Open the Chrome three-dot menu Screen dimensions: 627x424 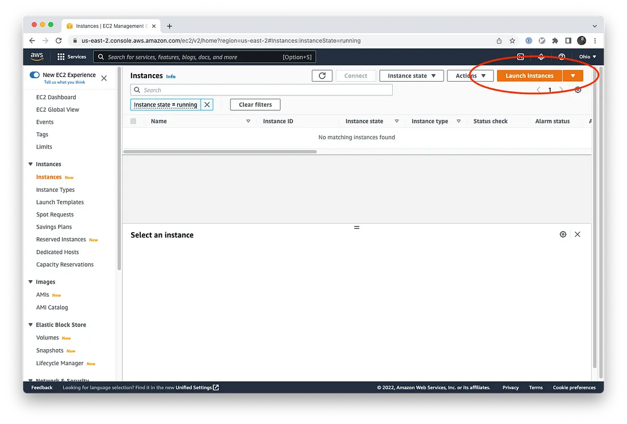pos(595,41)
